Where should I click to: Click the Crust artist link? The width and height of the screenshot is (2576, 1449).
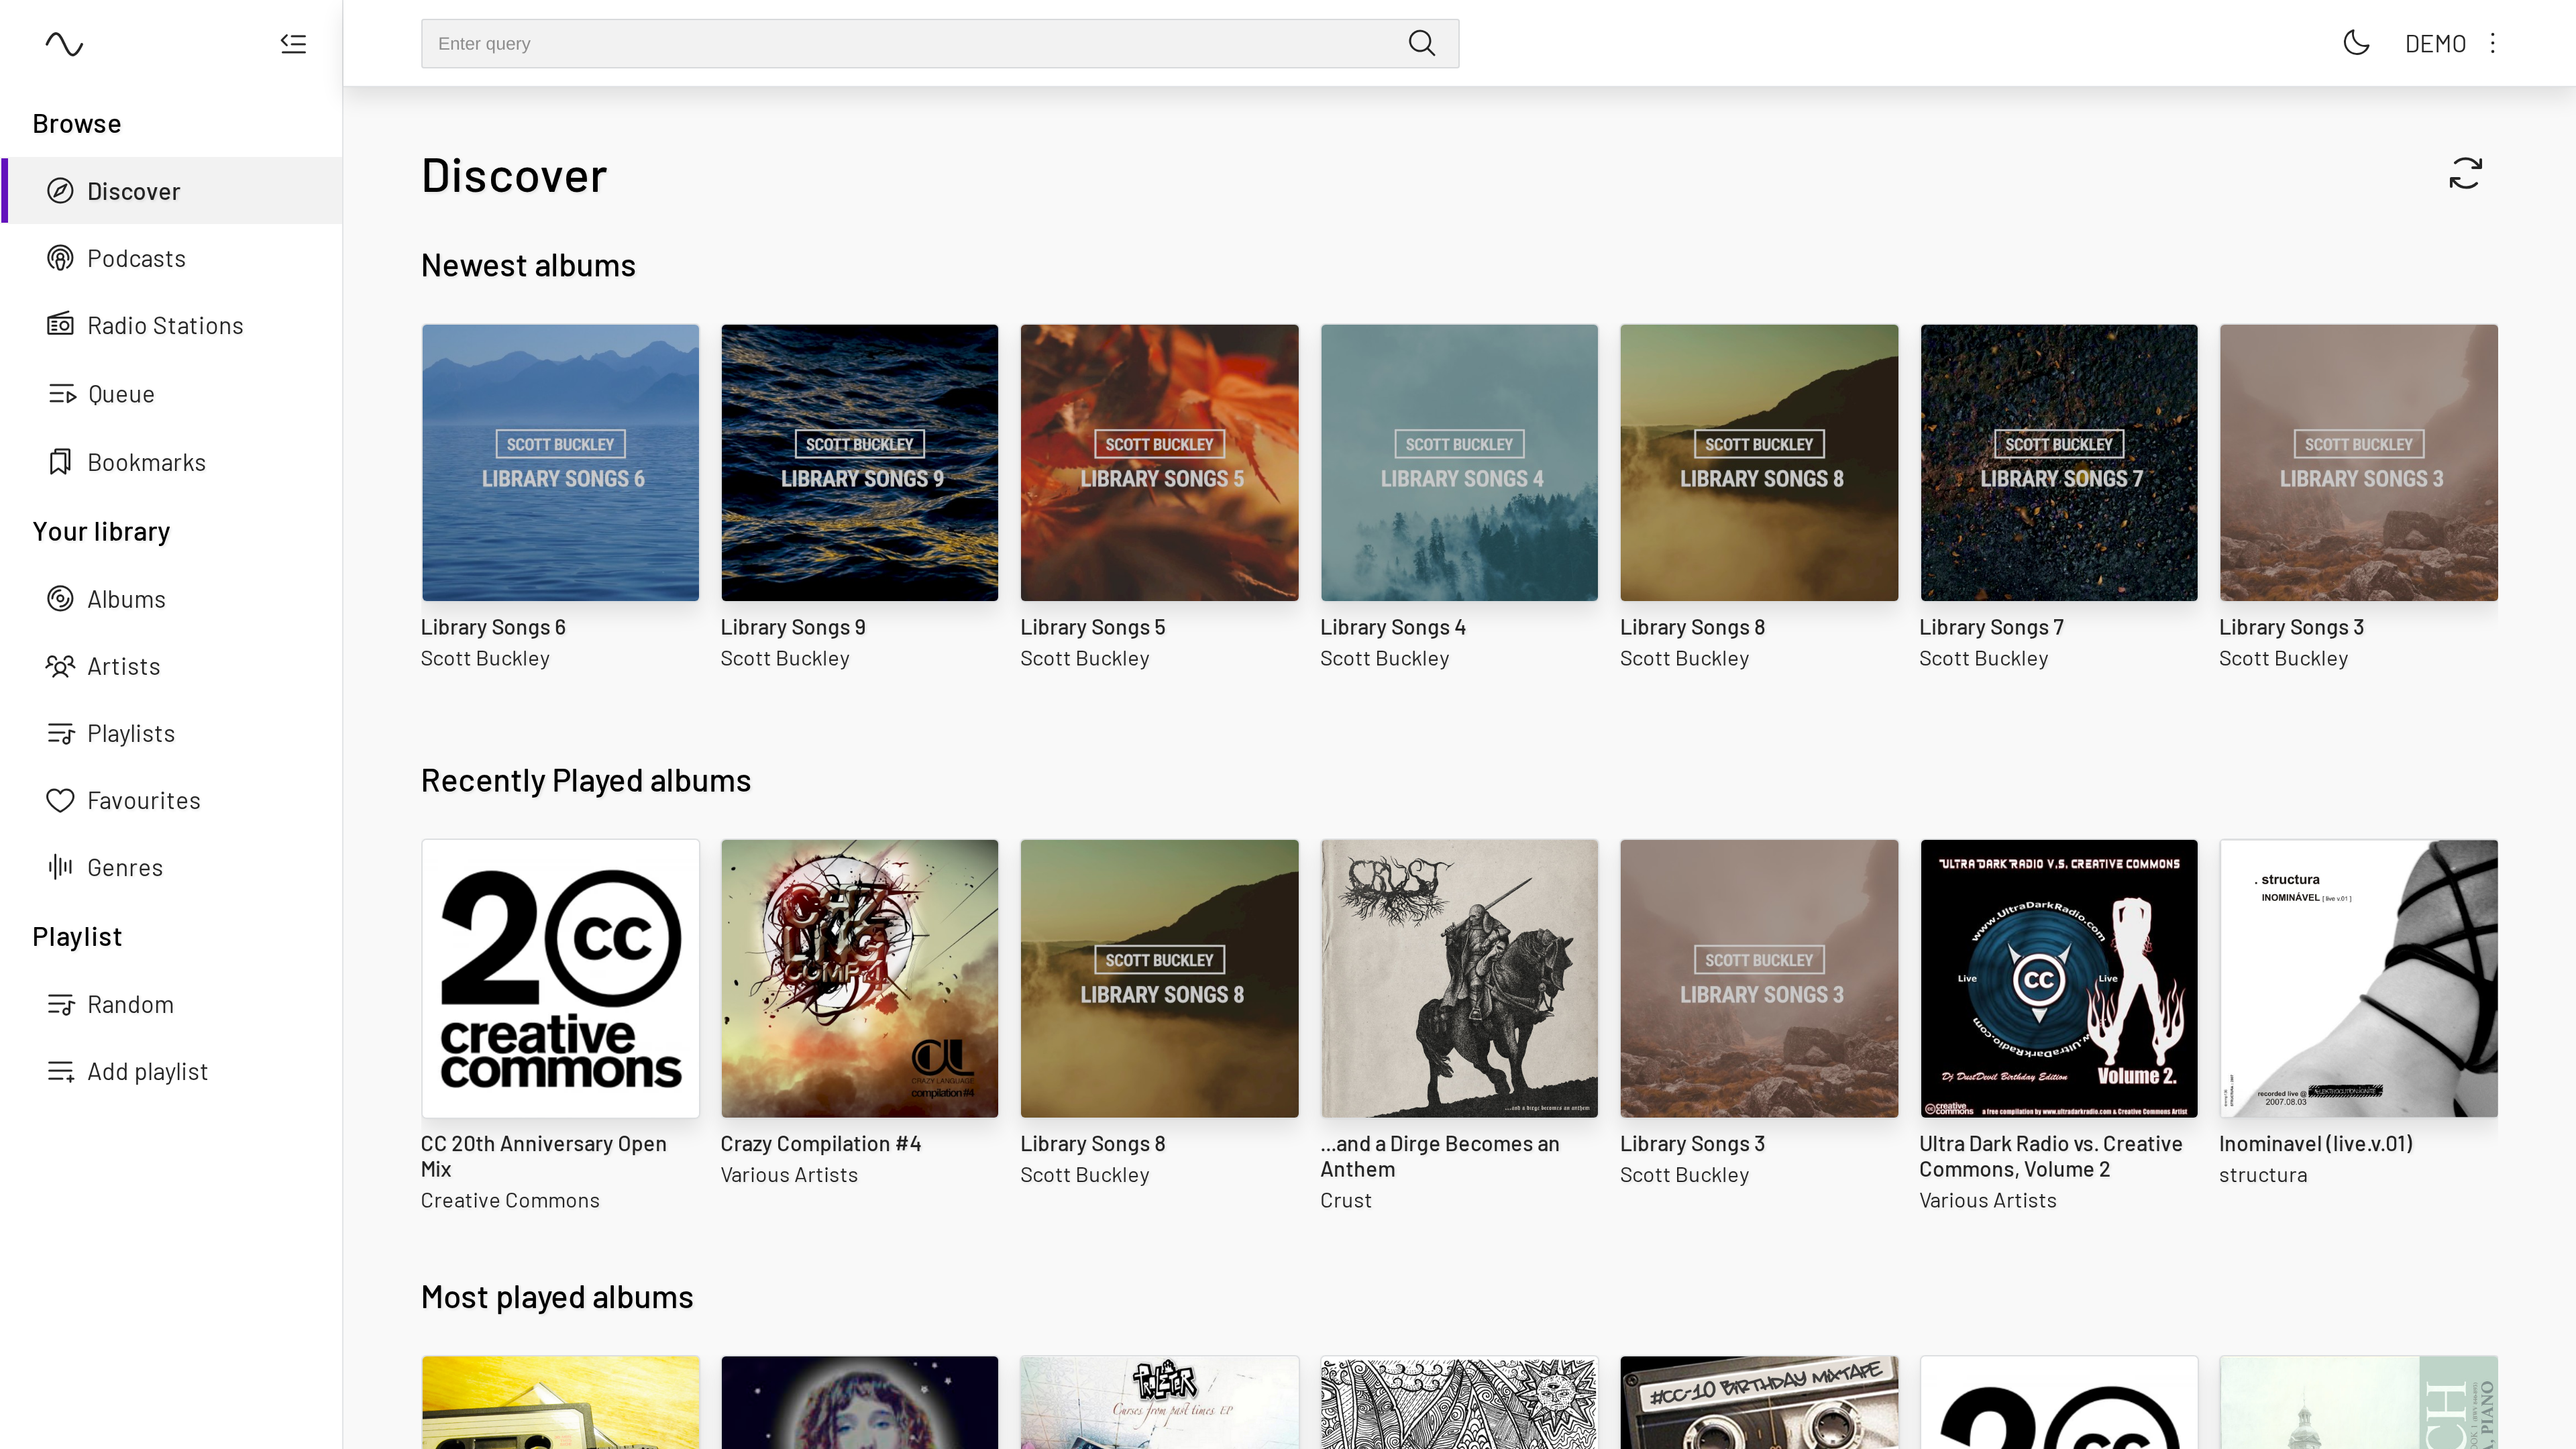tap(1345, 1201)
